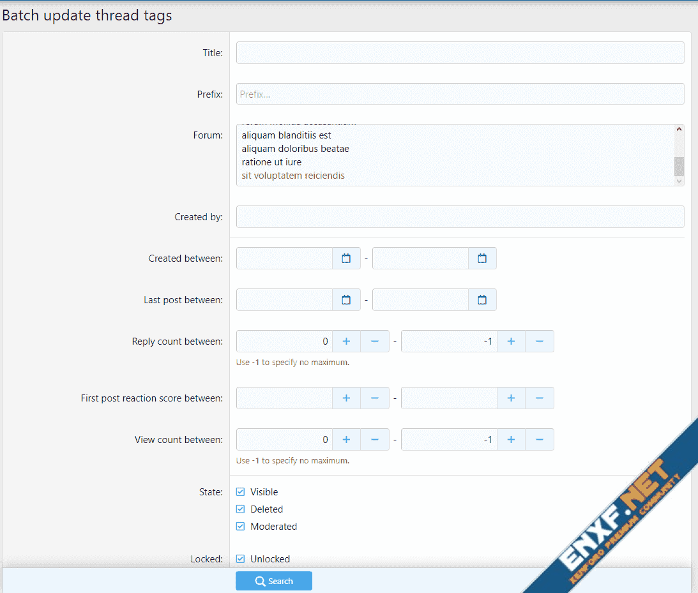Open calendar for Created between end date
The width and height of the screenshot is (698, 593).
pos(482,259)
